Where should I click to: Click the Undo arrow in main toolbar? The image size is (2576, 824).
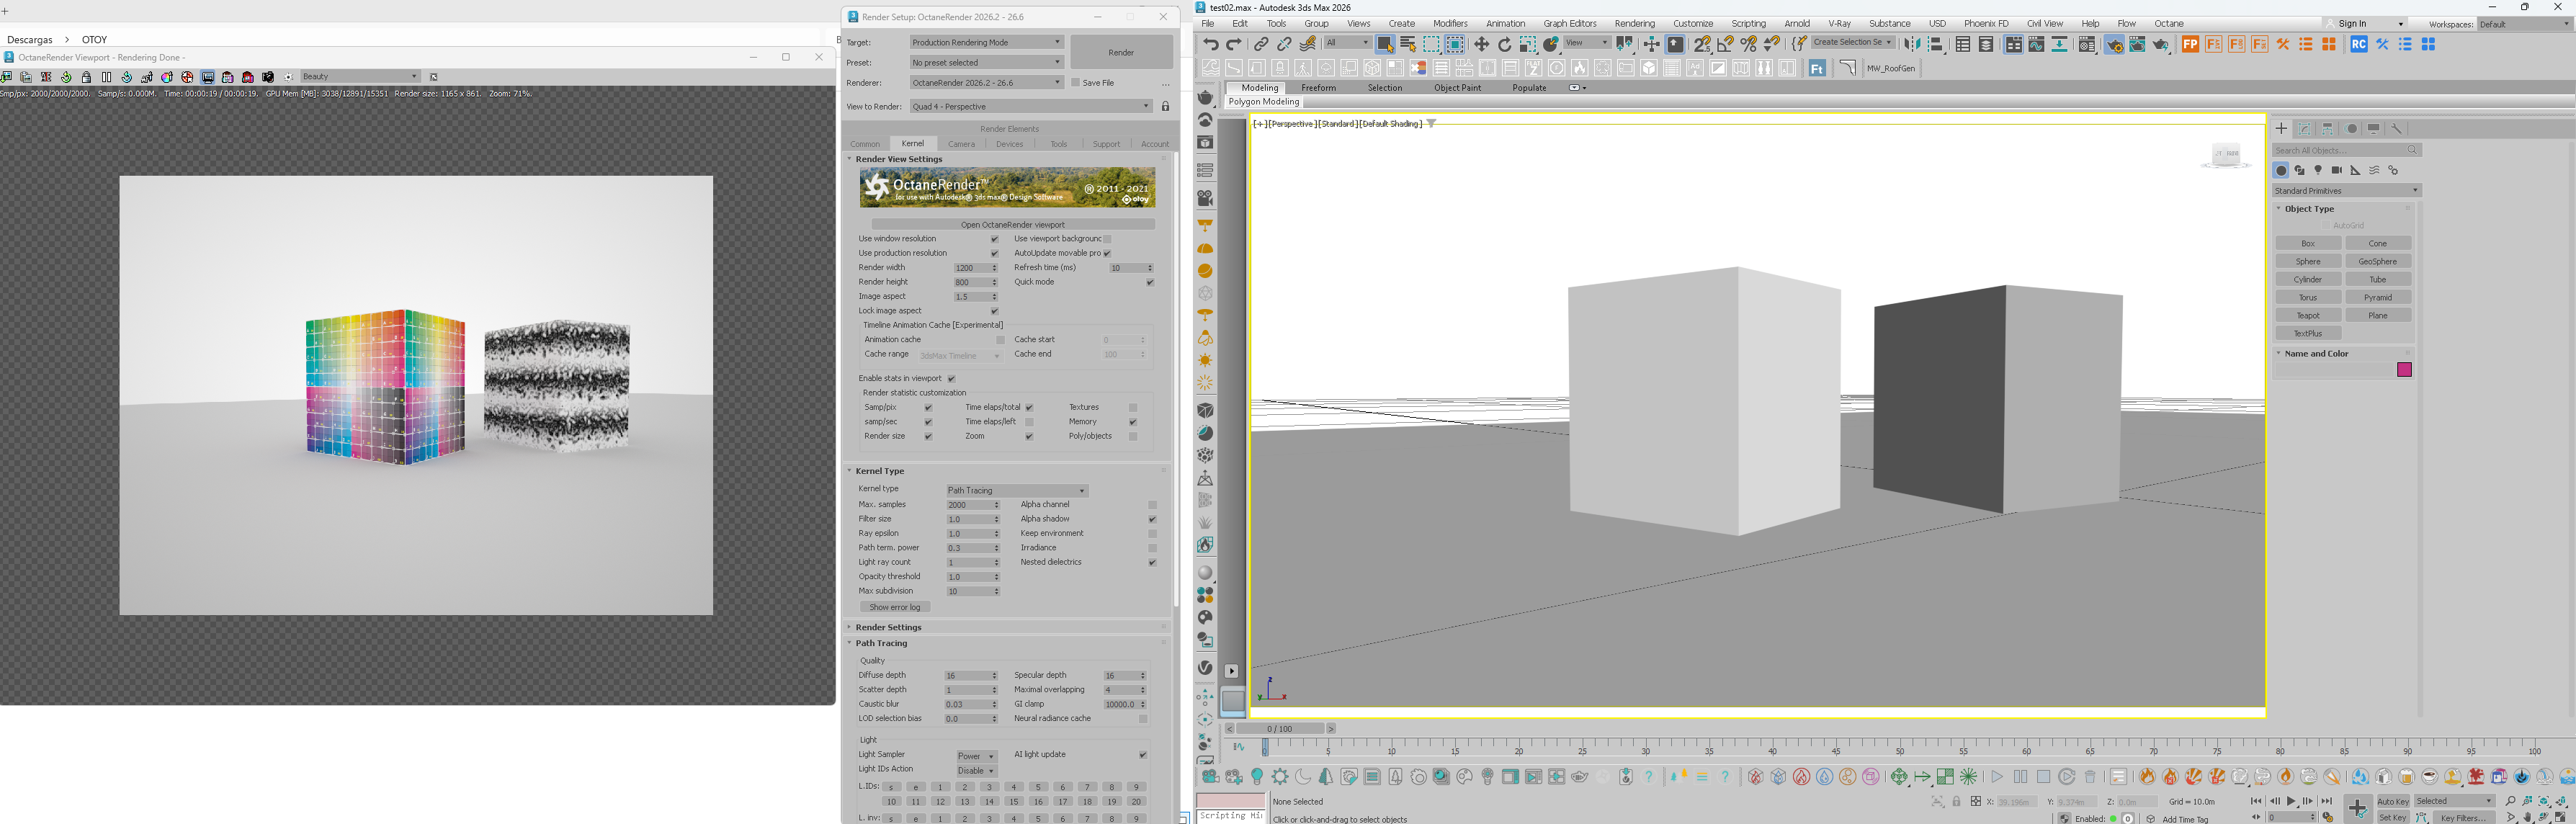pyautogui.click(x=1211, y=44)
